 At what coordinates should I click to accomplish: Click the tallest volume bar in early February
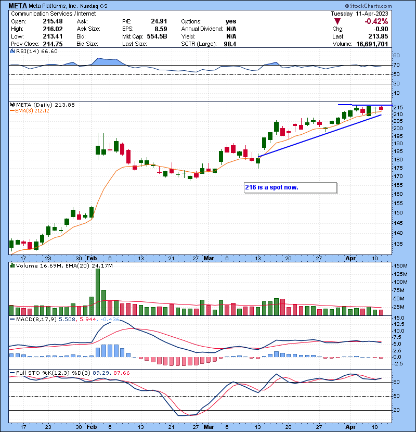[x=98, y=292]
